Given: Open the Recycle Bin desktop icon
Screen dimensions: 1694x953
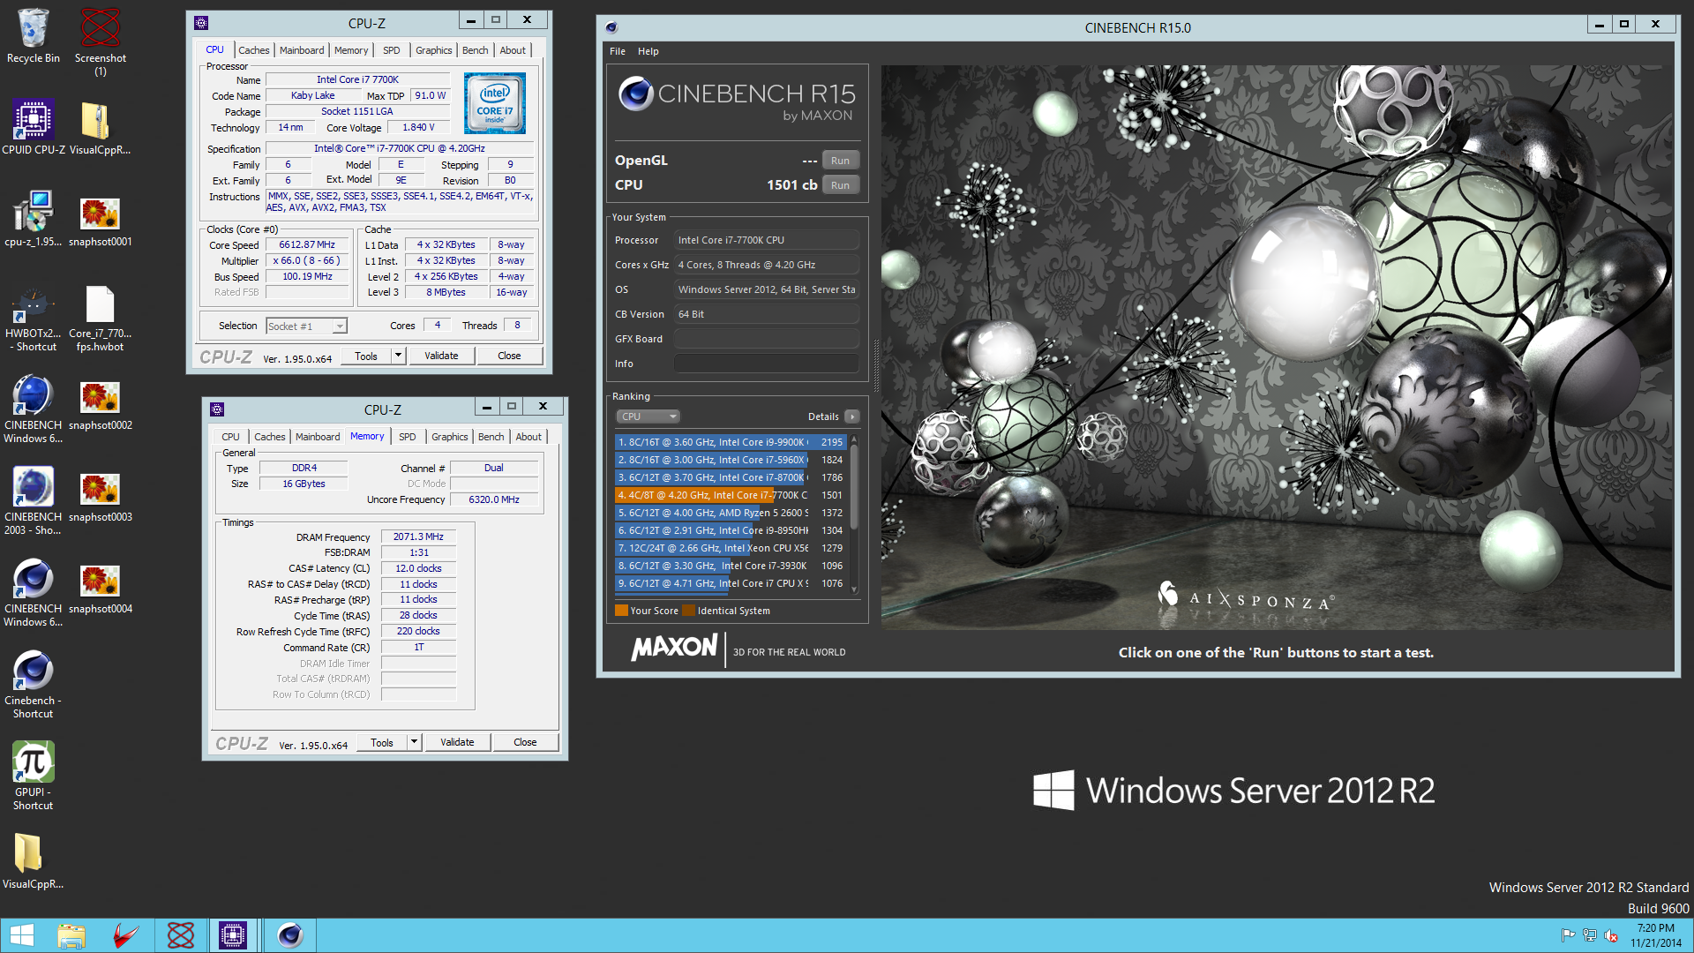Looking at the screenshot, I should pos(34,35).
